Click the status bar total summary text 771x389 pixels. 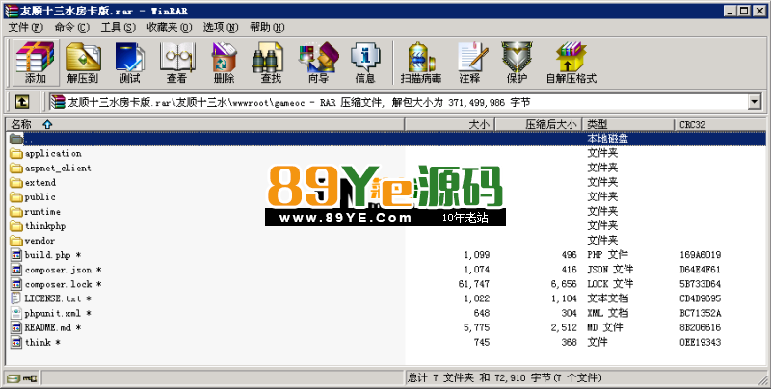[504, 377]
